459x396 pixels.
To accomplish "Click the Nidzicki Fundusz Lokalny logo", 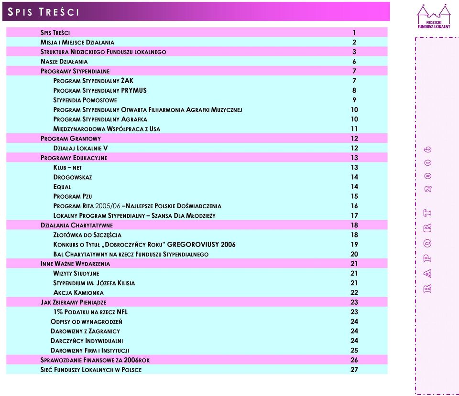I will click(x=434, y=17).
